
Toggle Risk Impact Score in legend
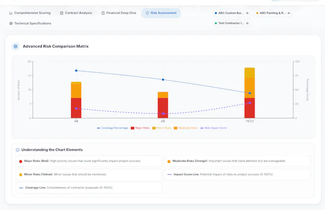[214, 128]
